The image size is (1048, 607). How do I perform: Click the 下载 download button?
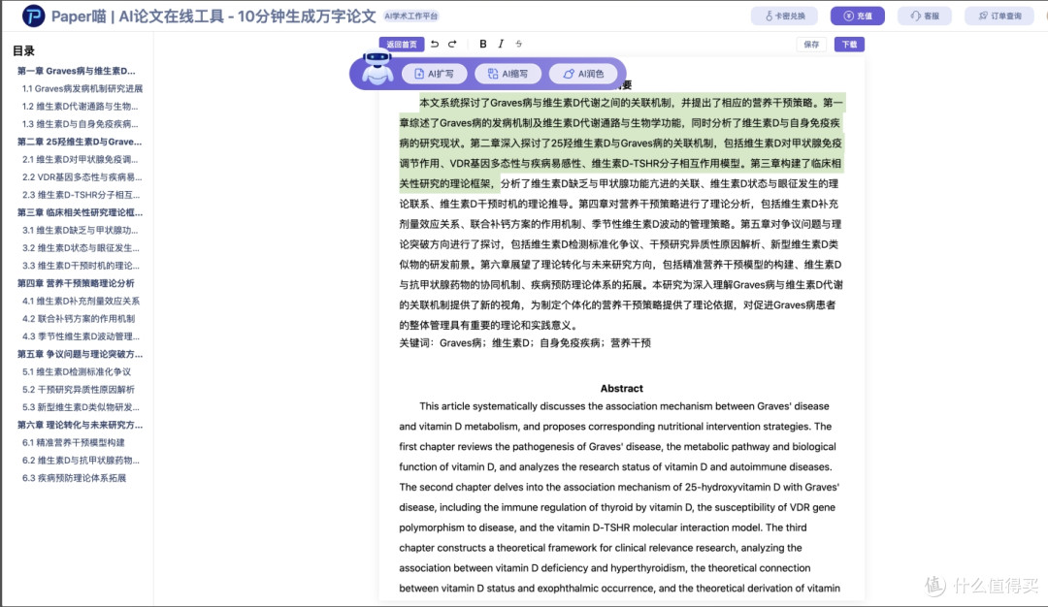point(849,44)
